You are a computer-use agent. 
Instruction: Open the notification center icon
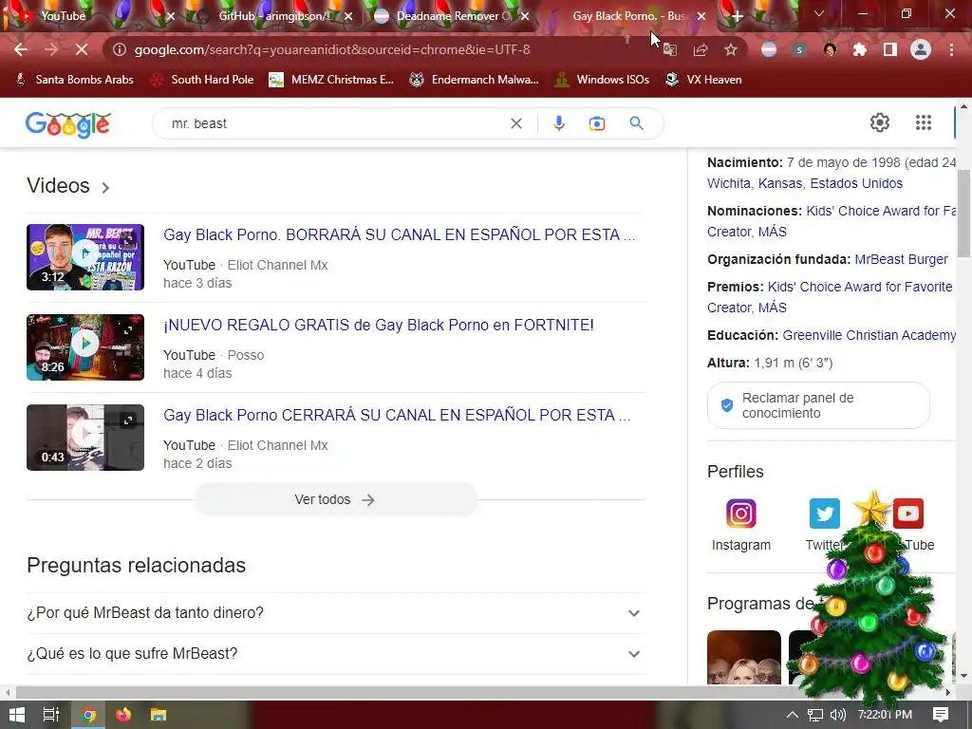coord(941,715)
